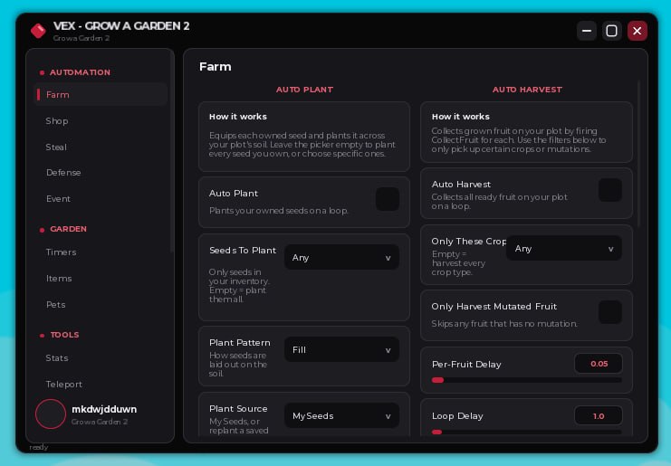Maximize the VEX window
The image size is (671, 466).
click(x=611, y=31)
